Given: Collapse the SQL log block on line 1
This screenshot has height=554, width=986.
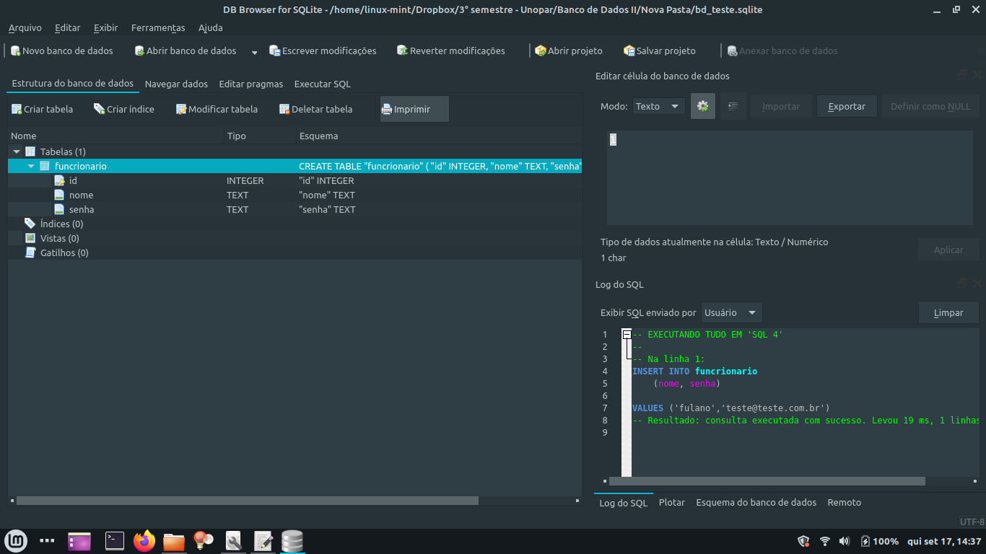Looking at the screenshot, I should click(x=626, y=334).
